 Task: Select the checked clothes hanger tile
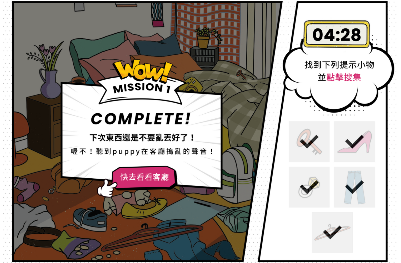click(x=332, y=232)
